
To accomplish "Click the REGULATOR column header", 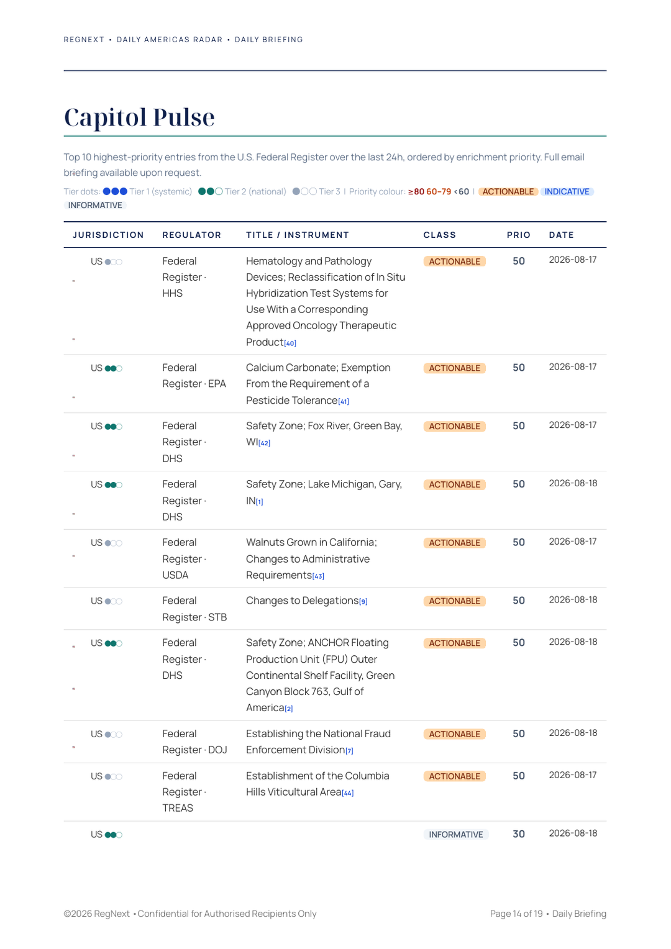I will (192, 235).
